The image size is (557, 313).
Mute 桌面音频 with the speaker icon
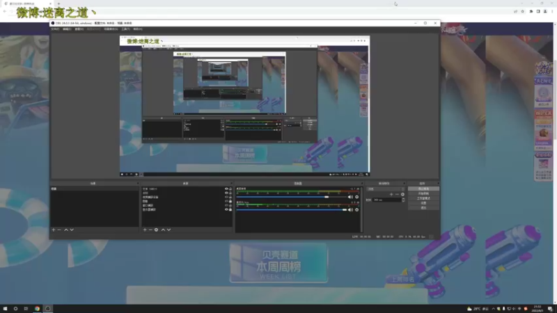pyautogui.click(x=351, y=197)
